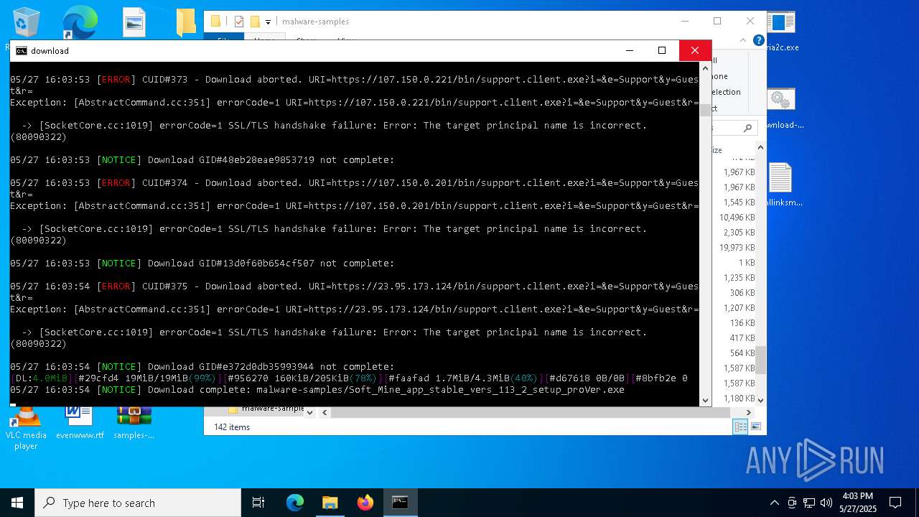Click the 10,496 KB size cell

737,218
